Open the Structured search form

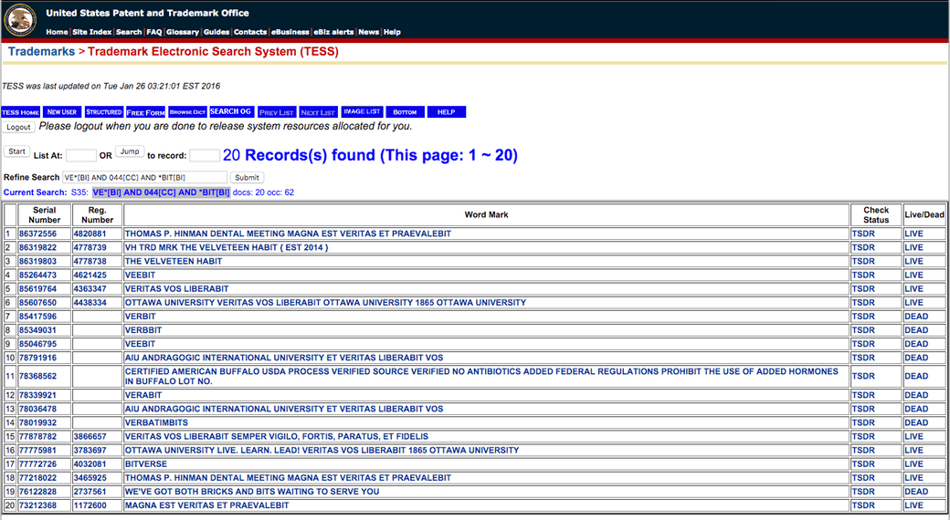(x=103, y=112)
